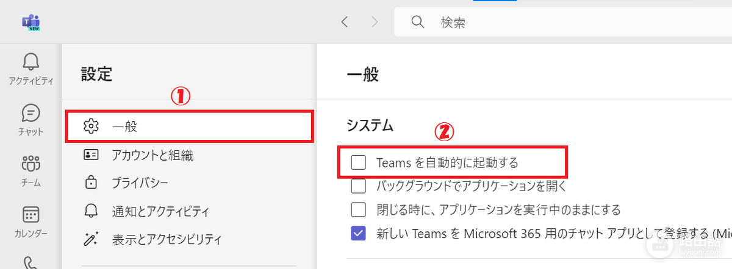
Task: Click the Teams NEW app logo
Action: pyautogui.click(x=30, y=23)
